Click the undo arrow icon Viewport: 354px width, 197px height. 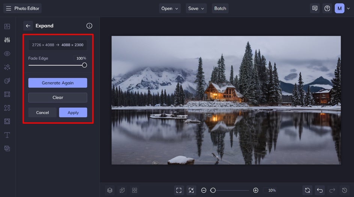[x=319, y=191]
